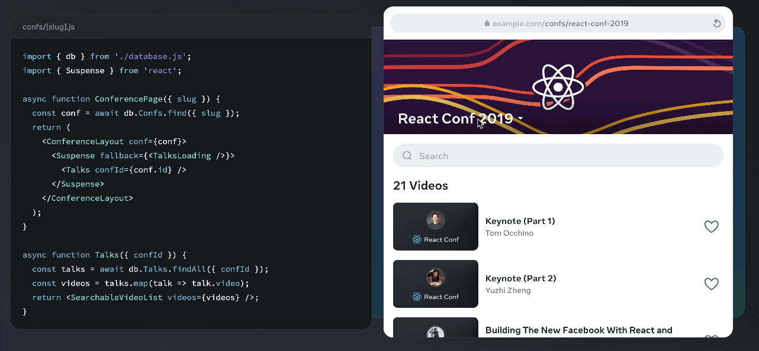
Task: Click the reload icon in the address bar
Action: coord(716,24)
